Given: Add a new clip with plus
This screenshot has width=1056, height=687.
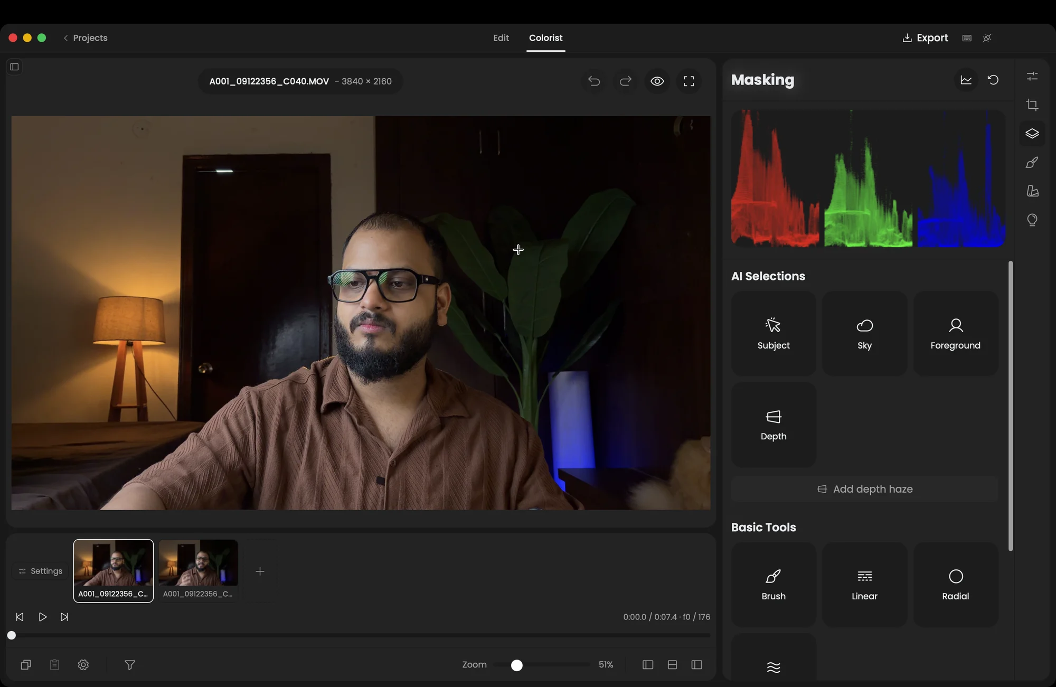Looking at the screenshot, I should (x=260, y=571).
